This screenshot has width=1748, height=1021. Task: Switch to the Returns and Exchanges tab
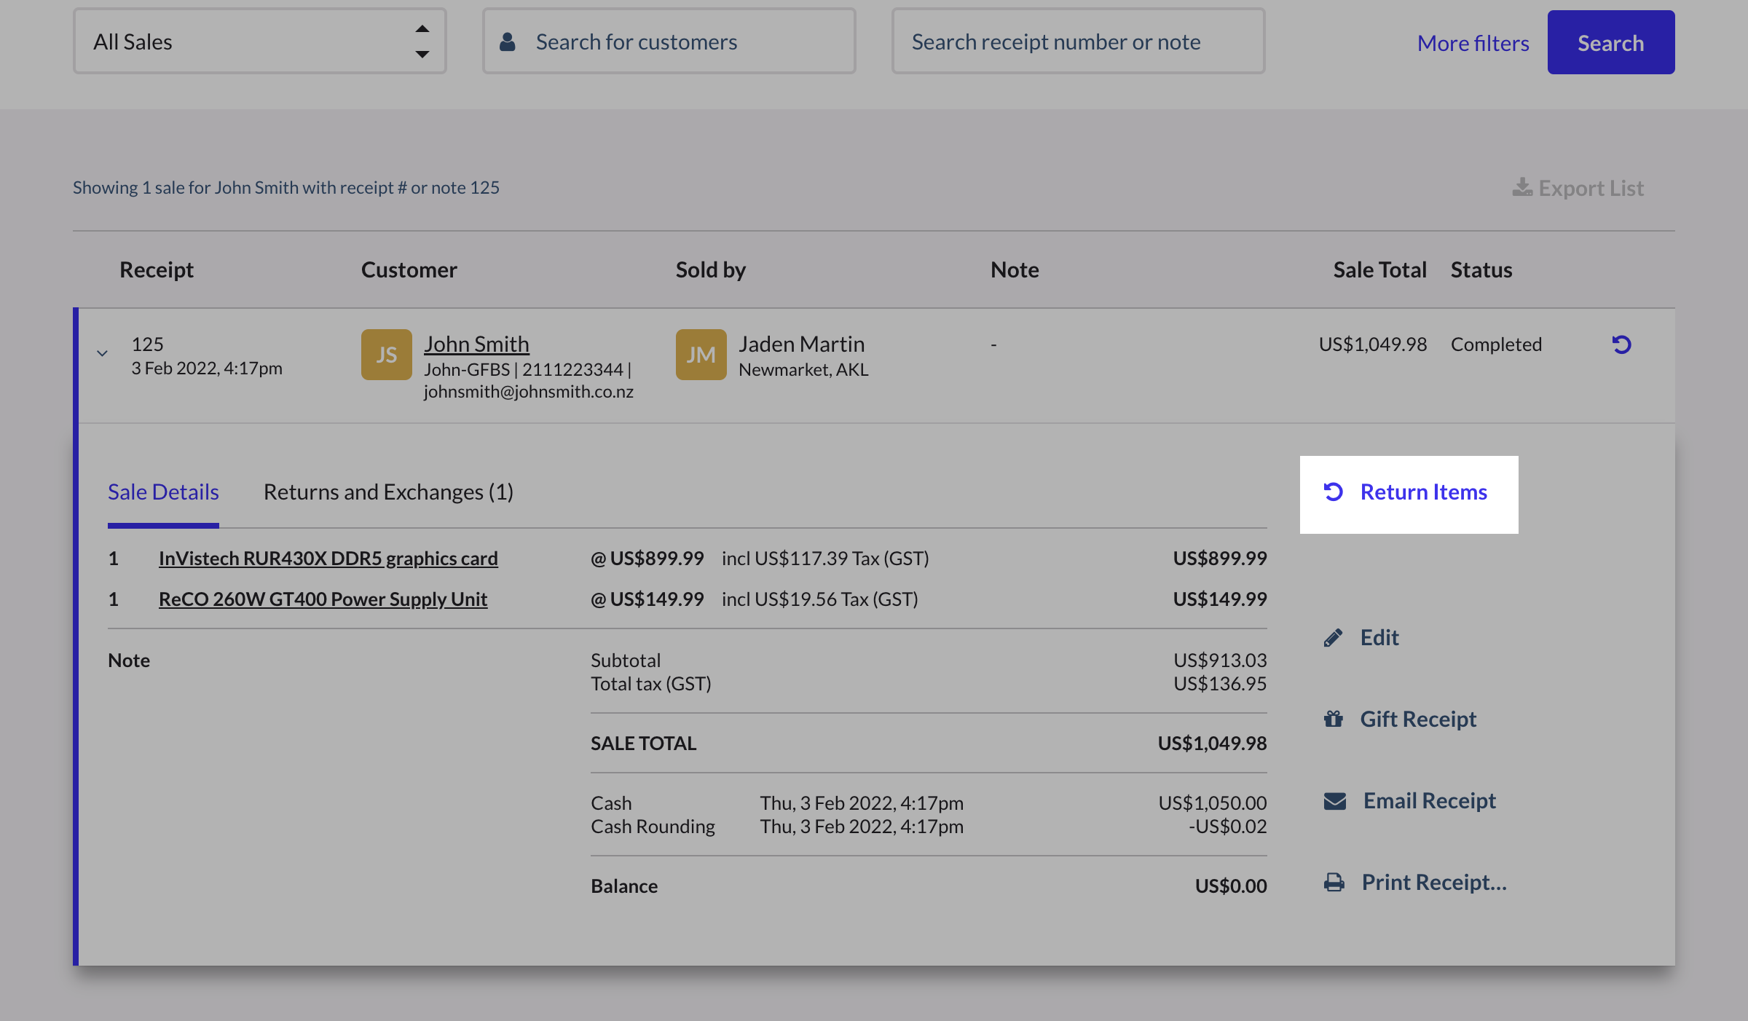[389, 492]
